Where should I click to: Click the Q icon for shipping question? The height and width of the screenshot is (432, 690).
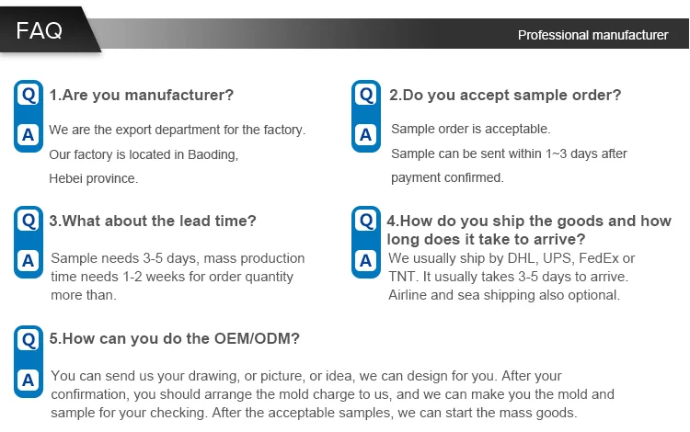click(x=366, y=221)
